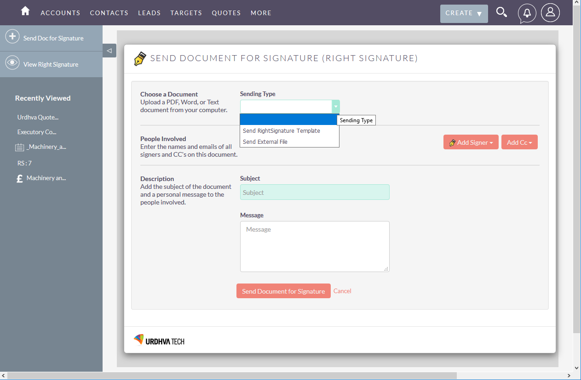Click the Cancel link
The height and width of the screenshot is (380, 581).
(342, 291)
